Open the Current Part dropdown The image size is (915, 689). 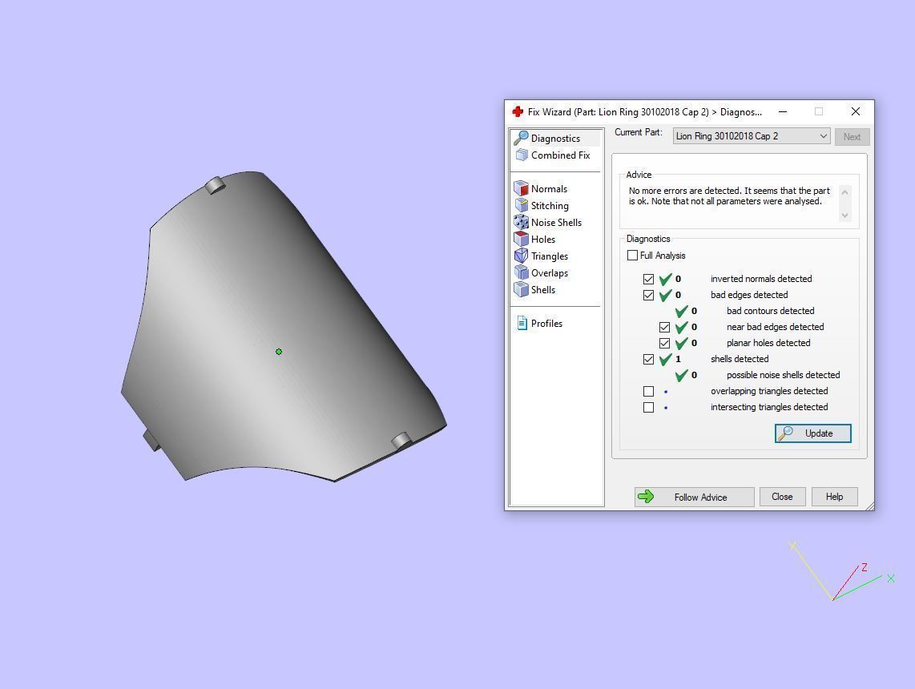(x=752, y=136)
